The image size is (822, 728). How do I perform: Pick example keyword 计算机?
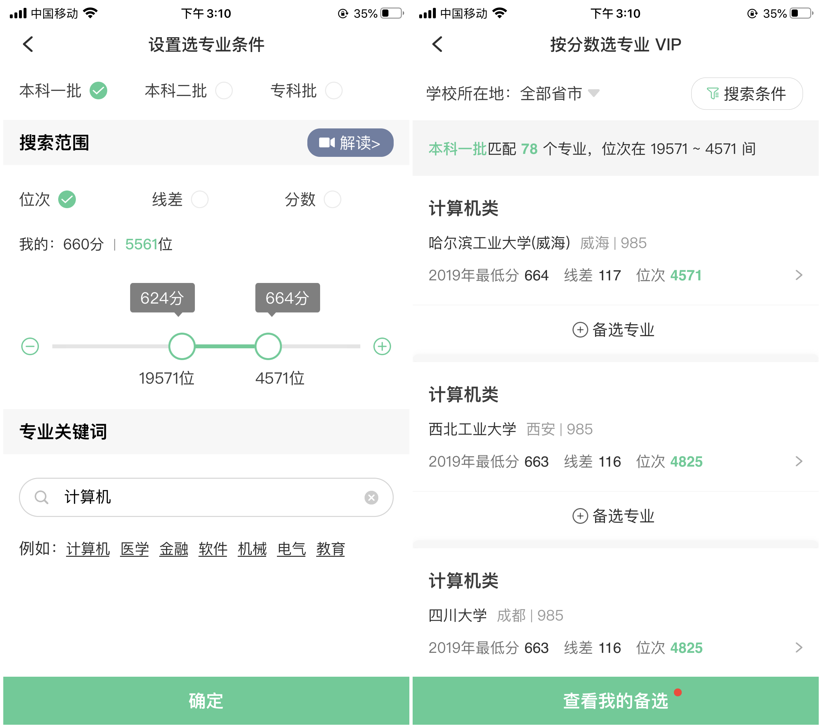(88, 549)
